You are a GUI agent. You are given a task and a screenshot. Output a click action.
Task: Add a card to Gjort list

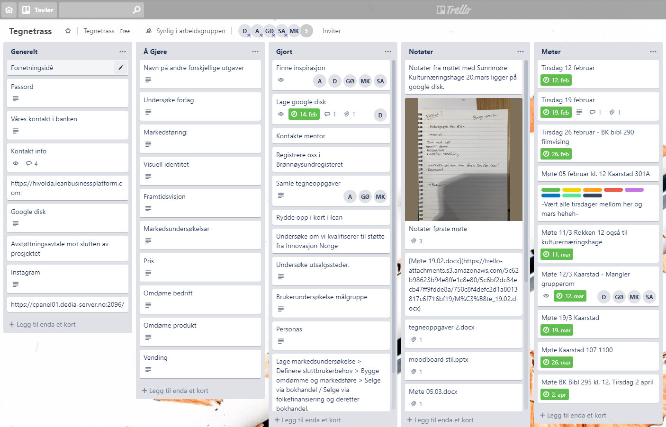click(308, 420)
